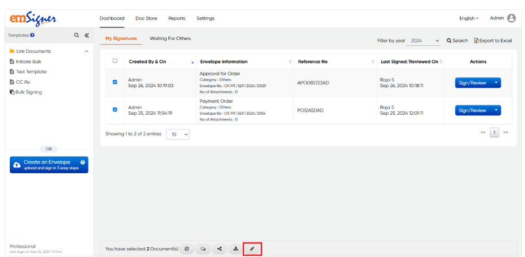
Task: Click the Payment Order envelope title
Action: [x=216, y=101]
